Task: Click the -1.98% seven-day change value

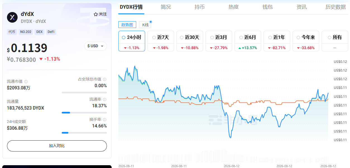Action: [160, 48]
